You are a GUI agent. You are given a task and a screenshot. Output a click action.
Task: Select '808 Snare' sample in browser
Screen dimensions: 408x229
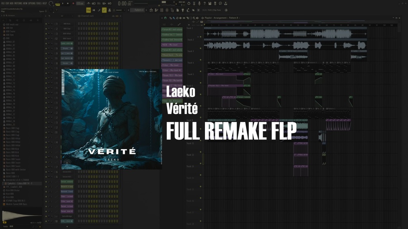tap(11, 32)
